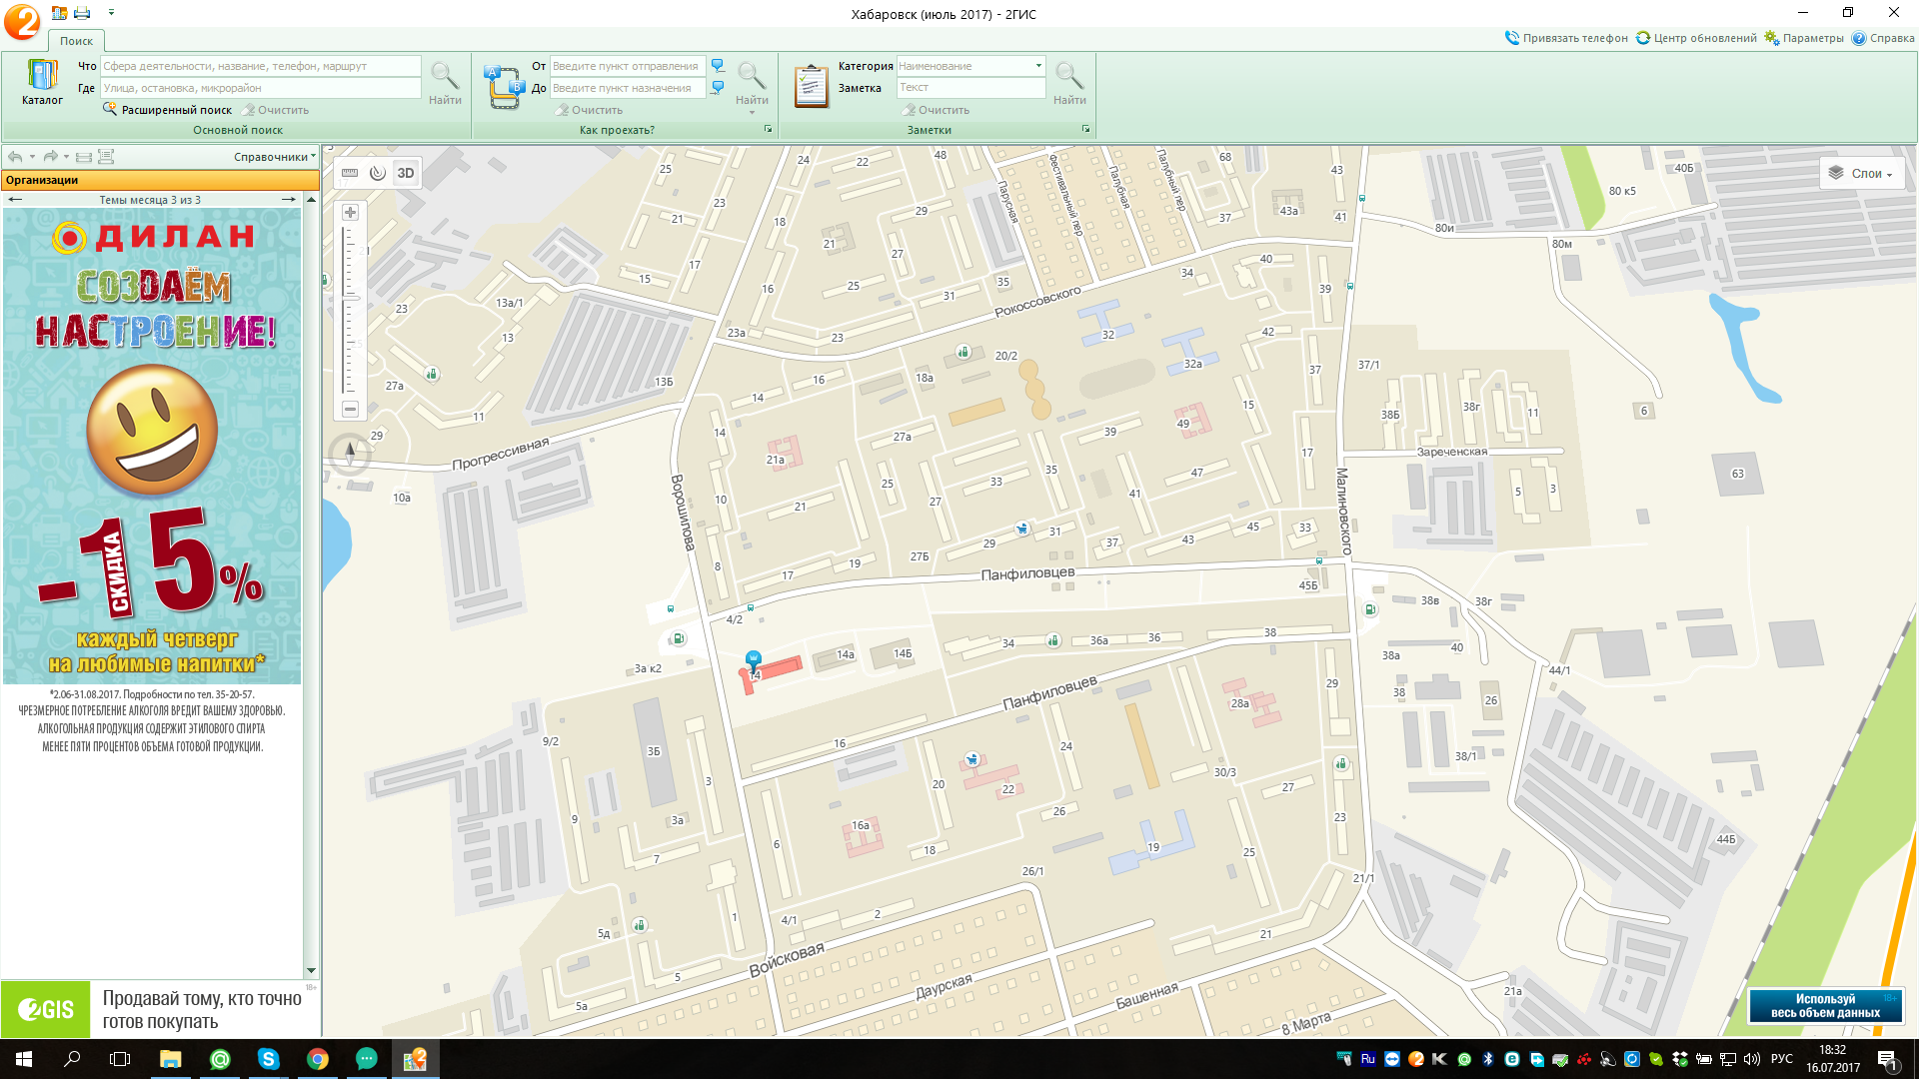This screenshot has height=1079, width=1919.
Task: Click the Дилан advertisement banner
Action: (x=152, y=446)
